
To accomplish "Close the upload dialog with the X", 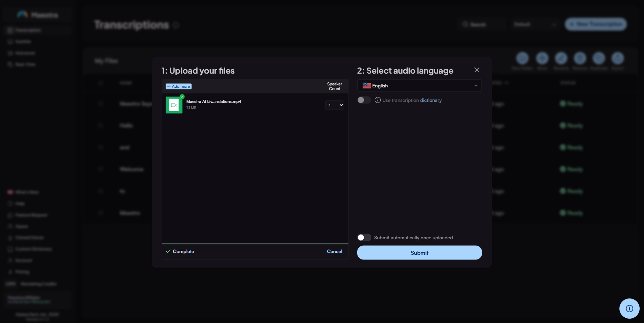I will click(x=476, y=70).
